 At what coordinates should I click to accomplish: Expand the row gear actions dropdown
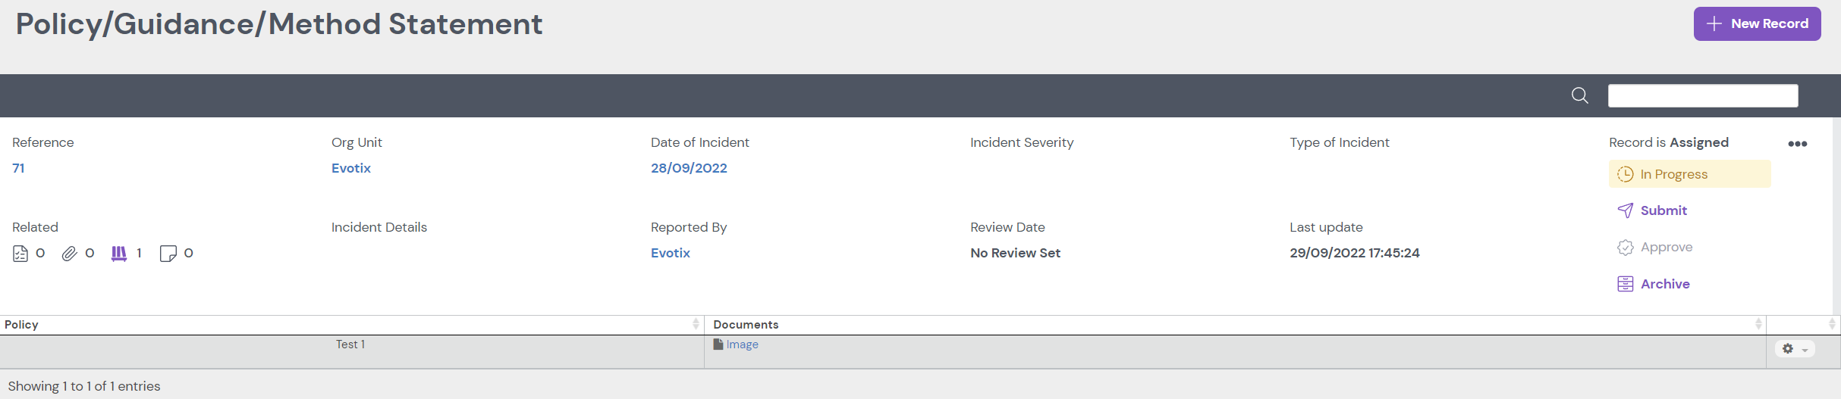point(1794,349)
